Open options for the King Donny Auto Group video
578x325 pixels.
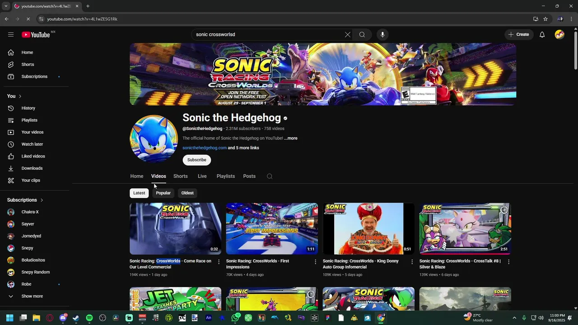(412, 262)
